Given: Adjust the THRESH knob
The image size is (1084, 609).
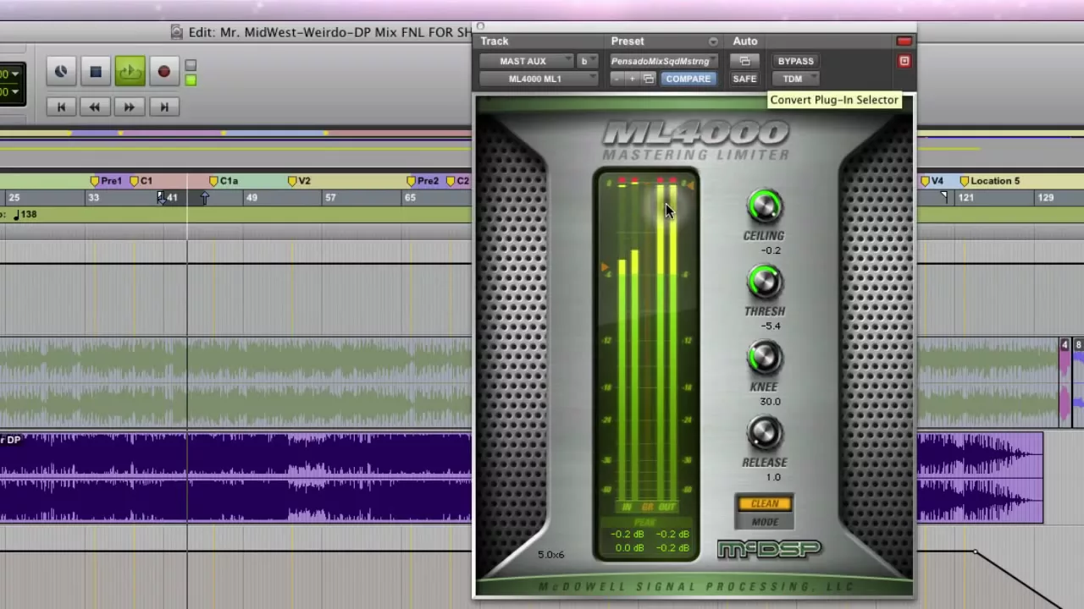Looking at the screenshot, I should [764, 282].
